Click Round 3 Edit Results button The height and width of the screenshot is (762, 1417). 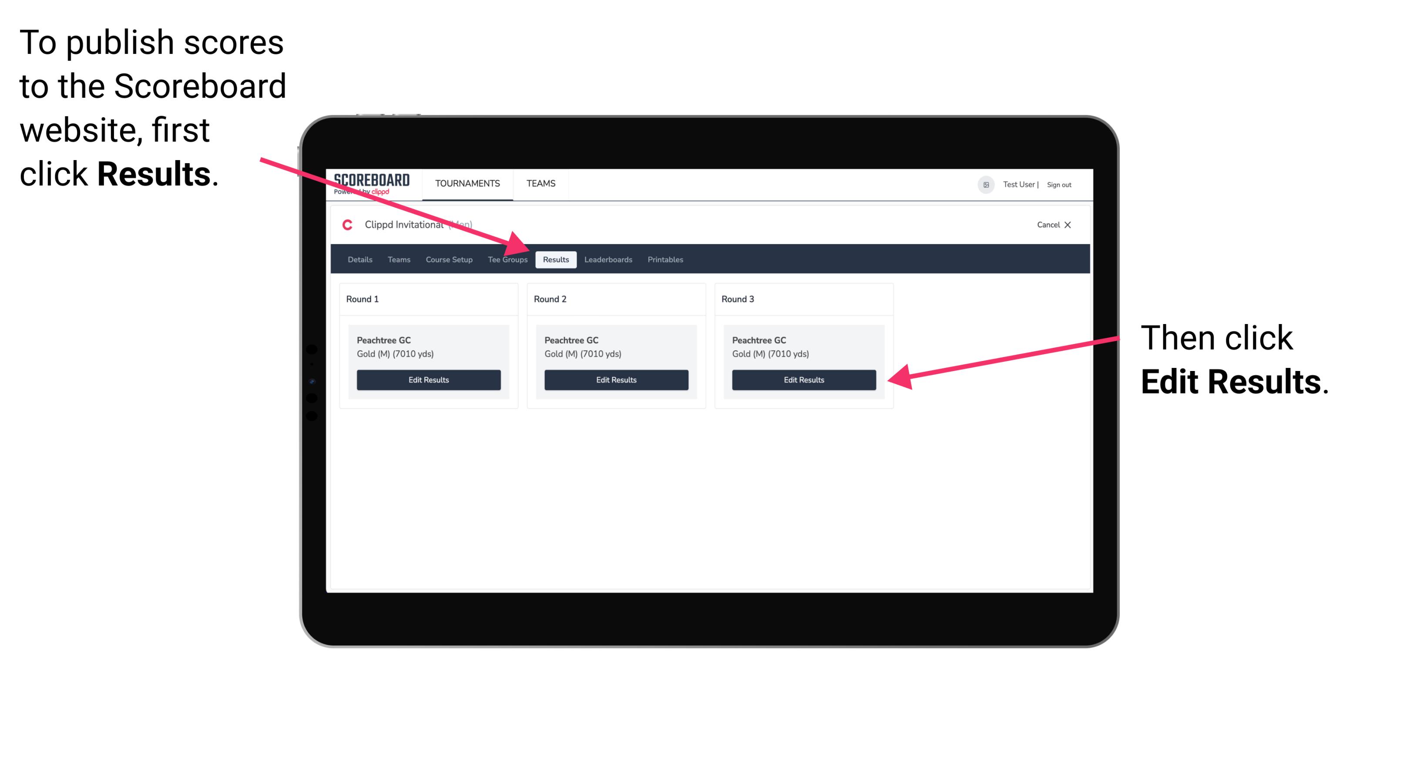803,380
